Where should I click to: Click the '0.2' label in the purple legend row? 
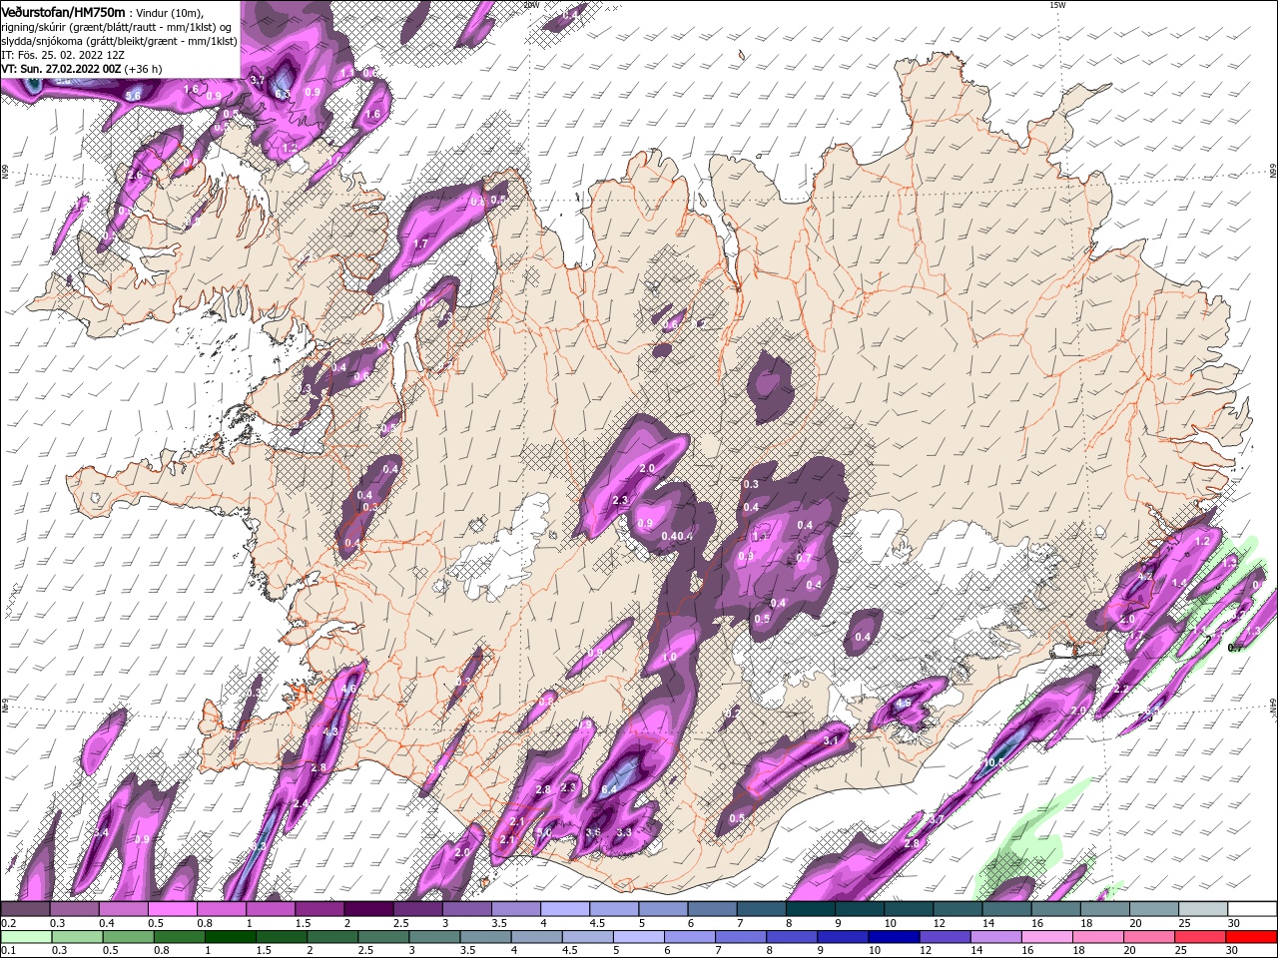pos(9,923)
